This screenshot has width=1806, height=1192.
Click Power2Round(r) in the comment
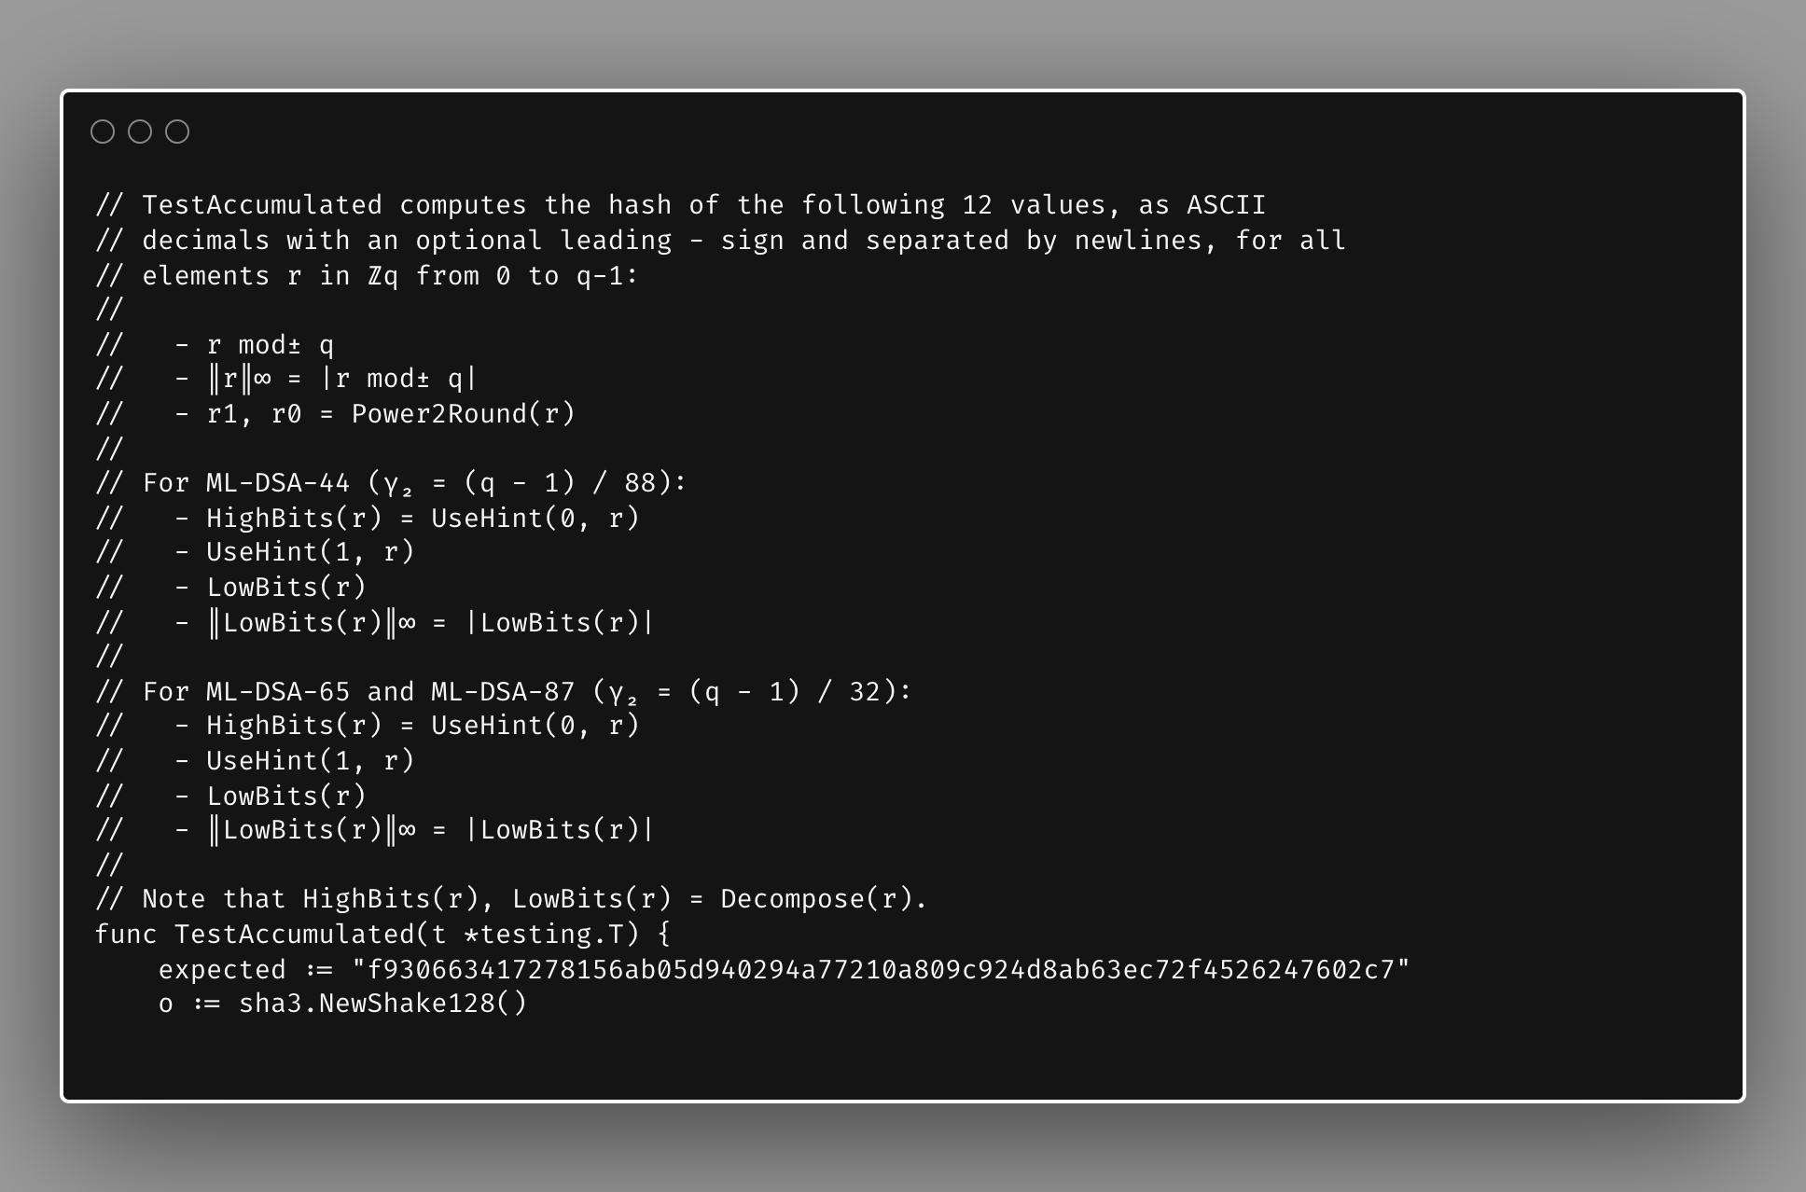(463, 414)
